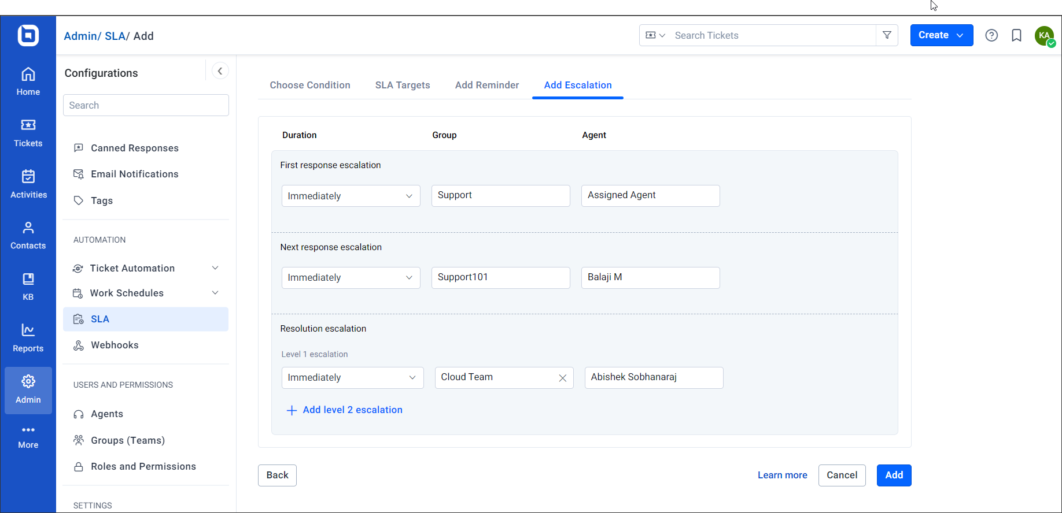Open Email Notifications configuration
The image size is (1062, 513).
pos(135,174)
